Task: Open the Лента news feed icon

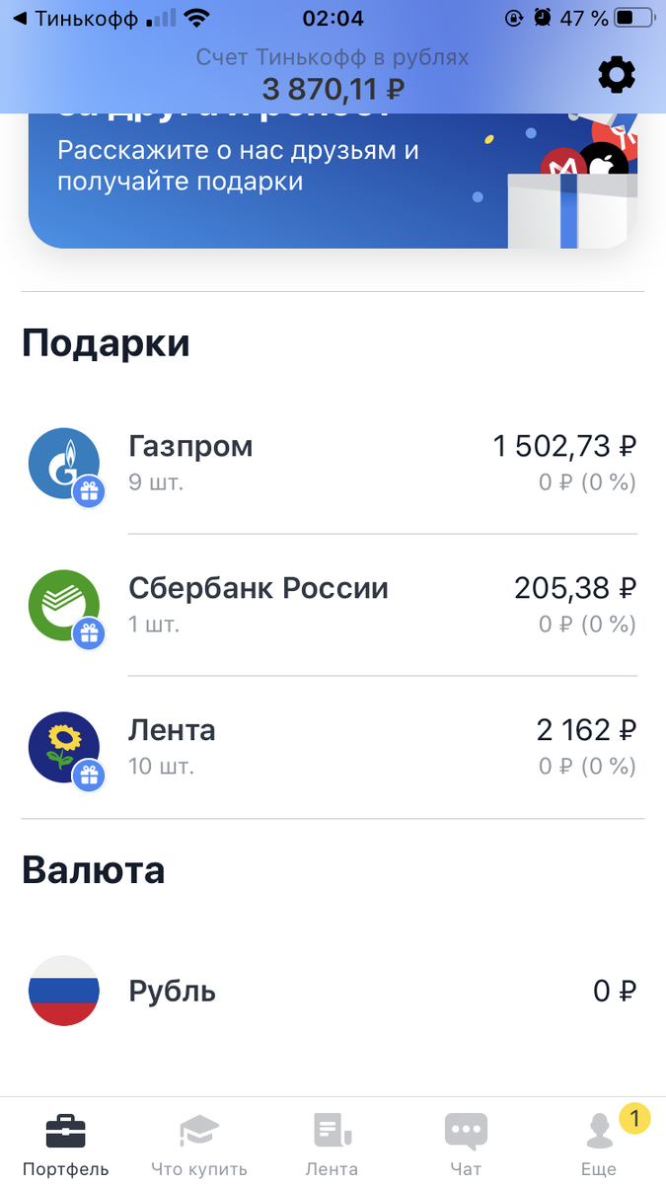Action: (x=332, y=1130)
